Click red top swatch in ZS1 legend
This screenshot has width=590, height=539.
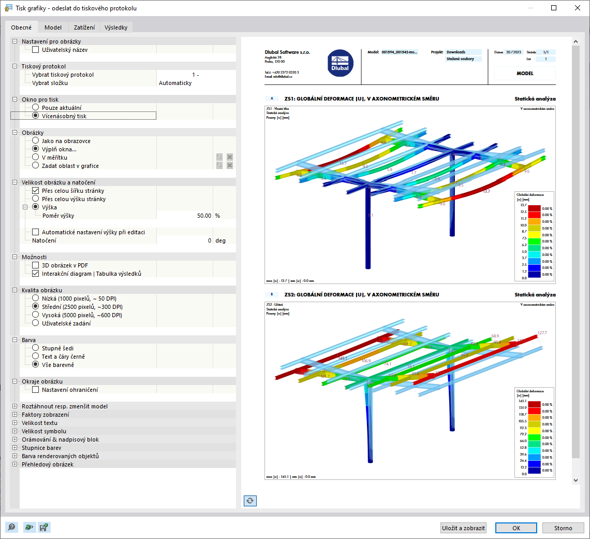(x=534, y=208)
